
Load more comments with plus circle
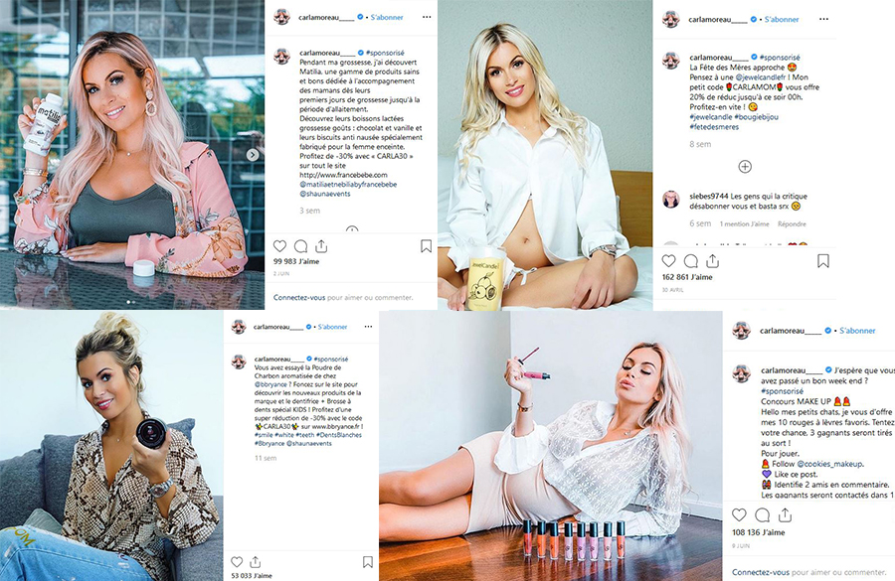[745, 167]
